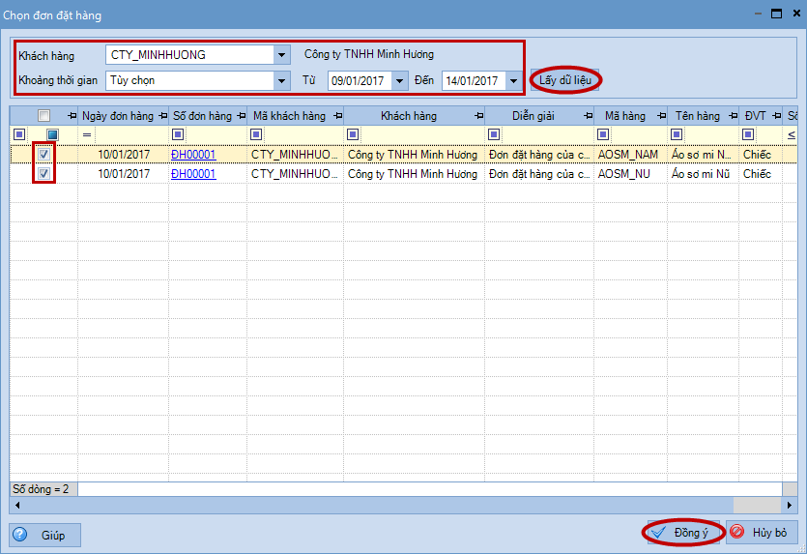Expand the Khoảng thời gian dropdown
807x554 pixels.
click(x=281, y=81)
